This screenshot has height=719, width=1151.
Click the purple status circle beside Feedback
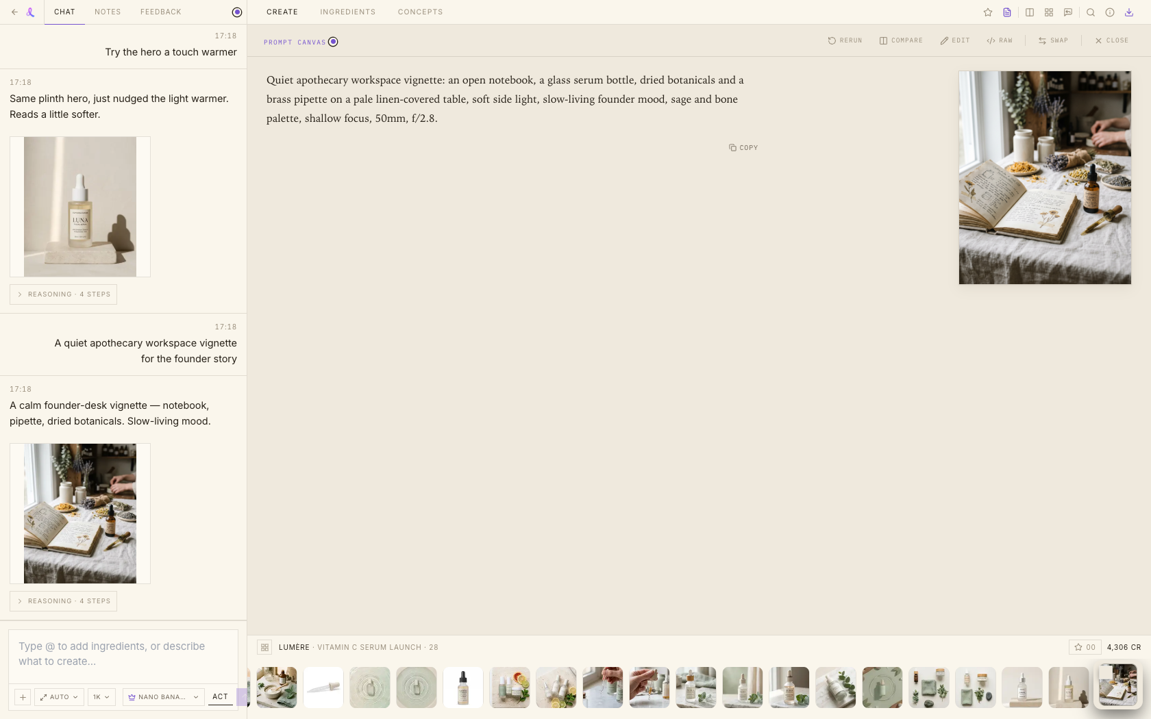pos(237,12)
